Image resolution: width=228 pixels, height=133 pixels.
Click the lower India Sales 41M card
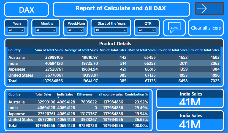pyautogui.click(x=190, y=121)
